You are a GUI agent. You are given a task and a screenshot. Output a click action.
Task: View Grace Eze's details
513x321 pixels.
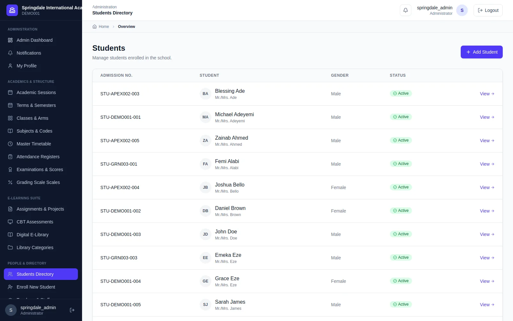(x=487, y=281)
